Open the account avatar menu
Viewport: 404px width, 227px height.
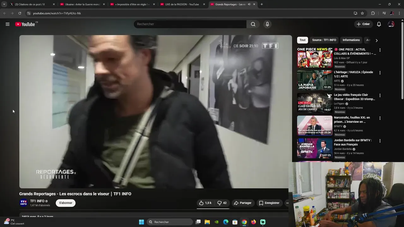coord(391,24)
